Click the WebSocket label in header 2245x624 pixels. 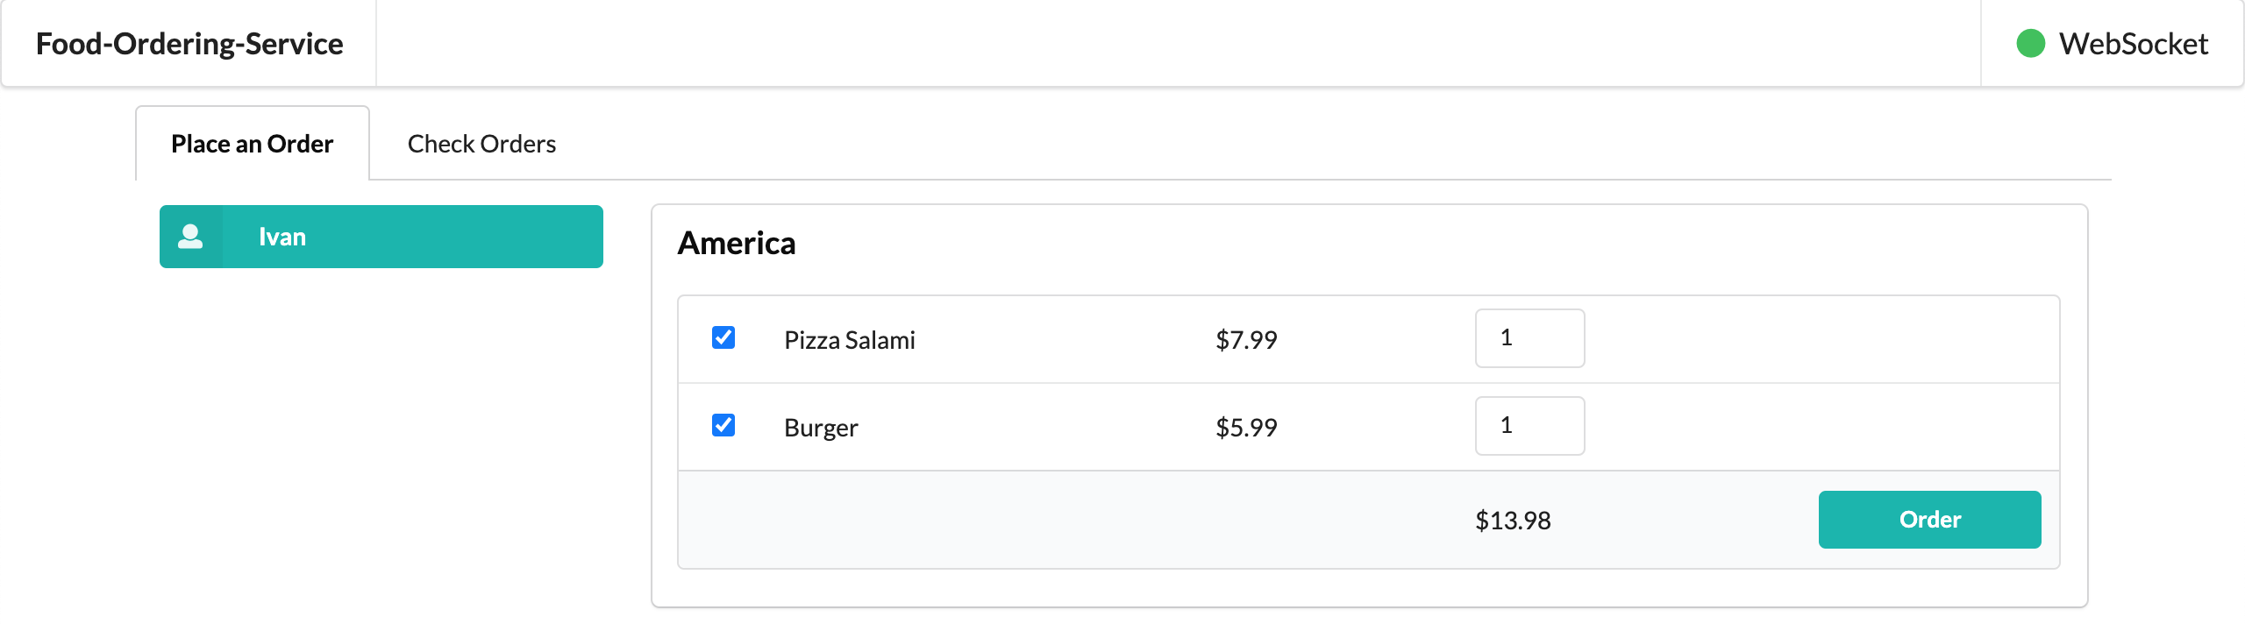pyautogui.click(x=2133, y=44)
